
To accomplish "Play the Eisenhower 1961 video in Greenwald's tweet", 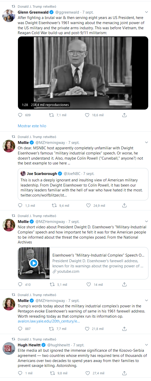I will (x=83, y=73).
